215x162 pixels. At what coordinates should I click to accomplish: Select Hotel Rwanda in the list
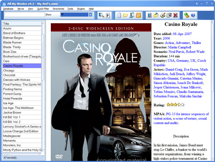click(22, 98)
